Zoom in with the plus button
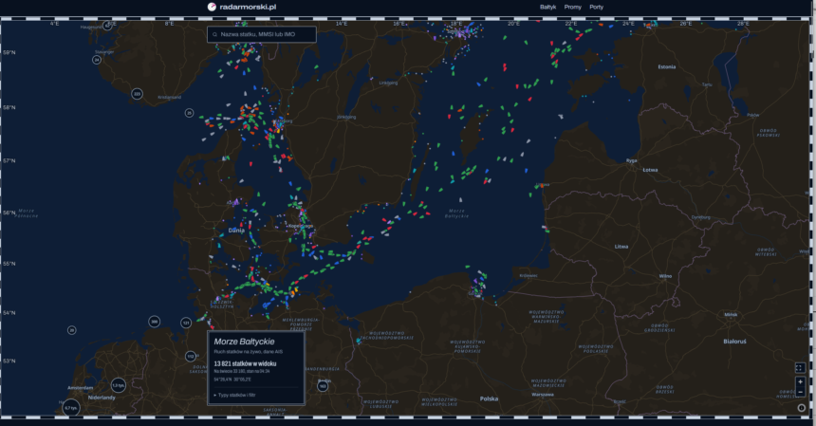The image size is (816, 426). [x=801, y=381]
